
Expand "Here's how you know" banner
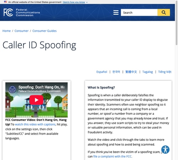74,2
